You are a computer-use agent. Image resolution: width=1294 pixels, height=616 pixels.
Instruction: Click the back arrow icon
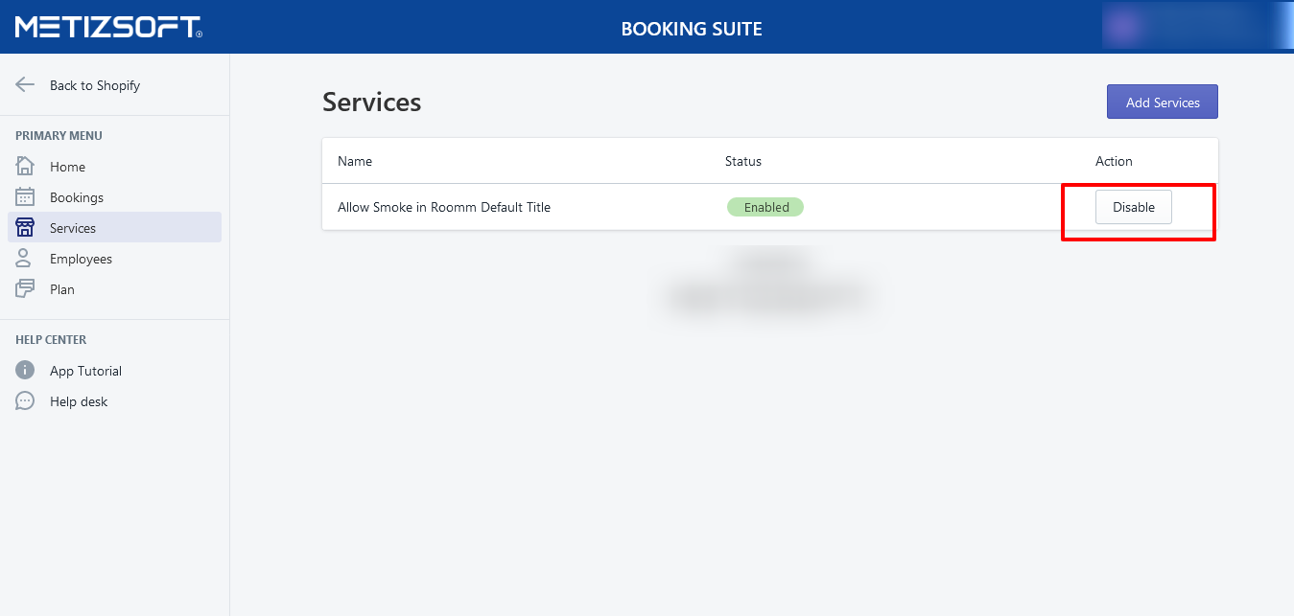click(25, 85)
